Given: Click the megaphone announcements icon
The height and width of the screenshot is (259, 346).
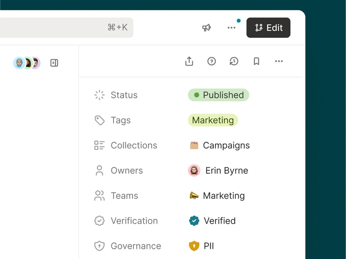Looking at the screenshot, I should pyautogui.click(x=207, y=28).
